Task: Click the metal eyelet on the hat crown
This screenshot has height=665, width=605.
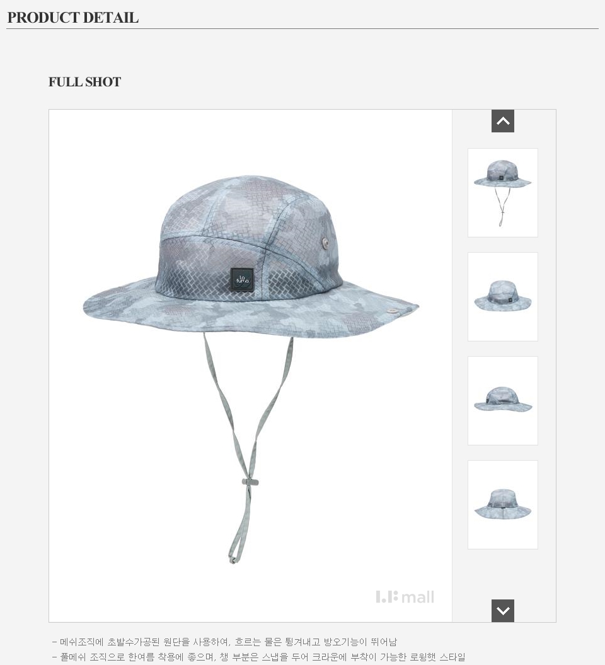Action: coord(325,243)
